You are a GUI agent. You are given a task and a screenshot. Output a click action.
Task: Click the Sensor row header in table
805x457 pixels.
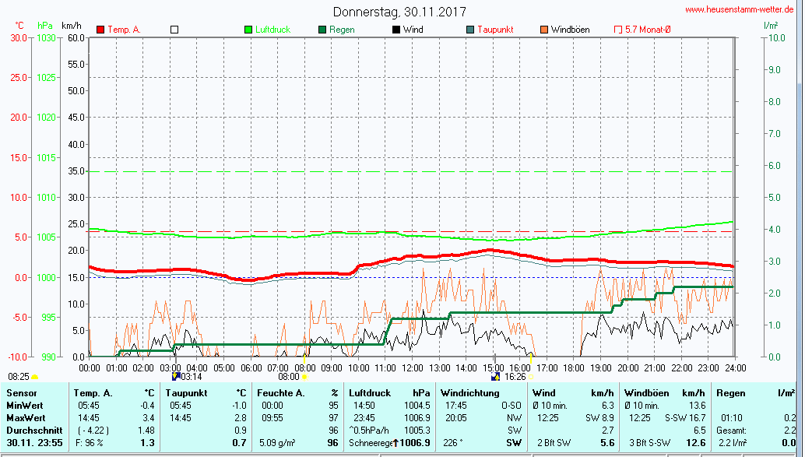click(x=21, y=393)
